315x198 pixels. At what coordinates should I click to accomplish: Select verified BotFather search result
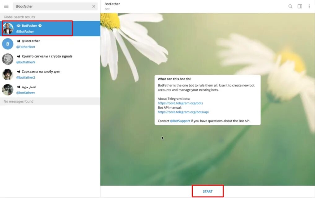tap(50, 29)
